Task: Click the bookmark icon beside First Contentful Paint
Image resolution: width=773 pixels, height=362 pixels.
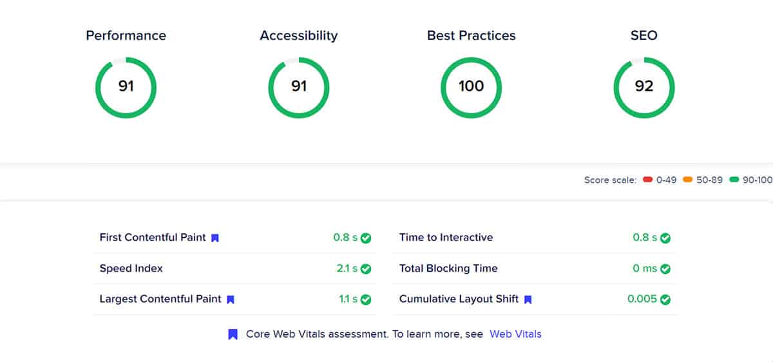Action: 215,238
